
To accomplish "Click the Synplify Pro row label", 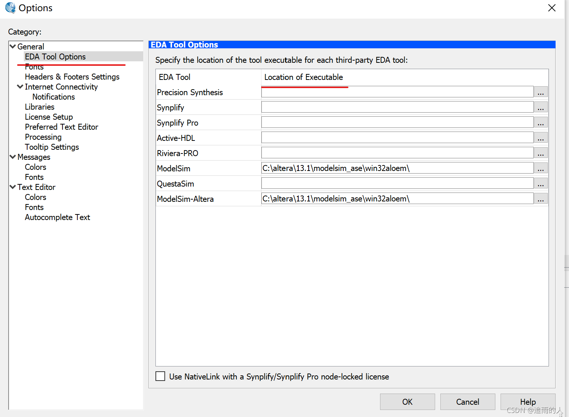I will [x=177, y=123].
